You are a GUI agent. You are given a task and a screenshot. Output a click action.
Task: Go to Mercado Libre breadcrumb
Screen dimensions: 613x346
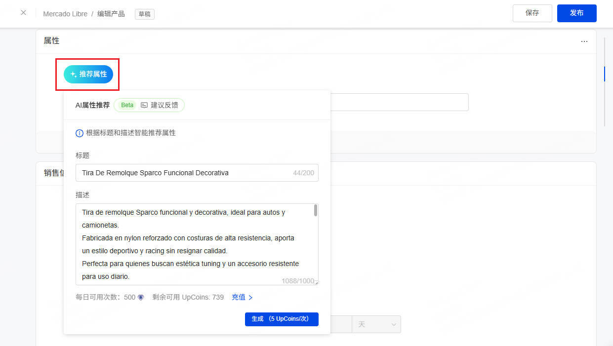[65, 14]
